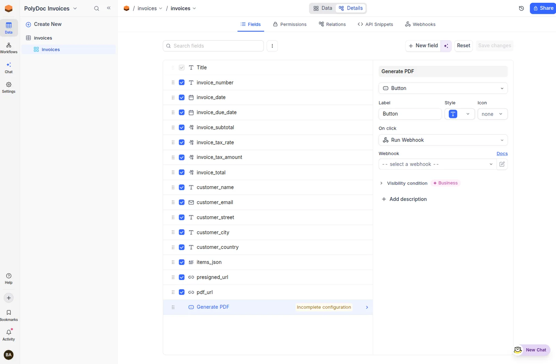This screenshot has height=364, width=556.
Task: Click Add description
Action: pos(404,199)
